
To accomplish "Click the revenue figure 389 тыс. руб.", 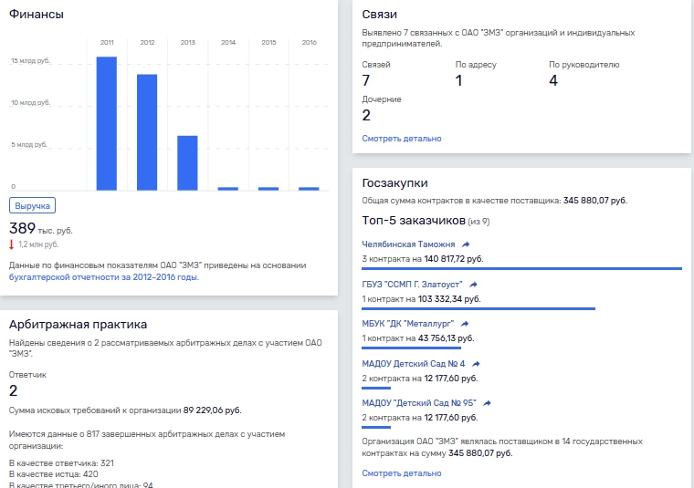I will [x=41, y=229].
